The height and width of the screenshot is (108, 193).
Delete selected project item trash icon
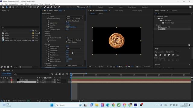pyautogui.click(x=20, y=67)
